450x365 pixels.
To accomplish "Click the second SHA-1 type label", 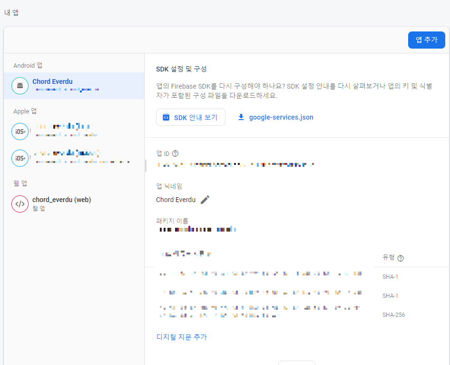I will (390, 296).
